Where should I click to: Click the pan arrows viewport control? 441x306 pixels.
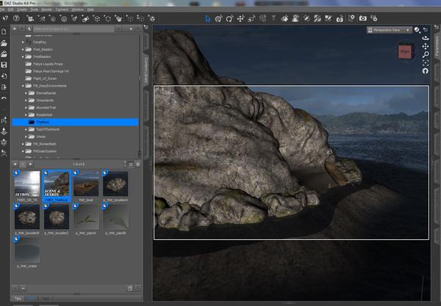coord(427,46)
